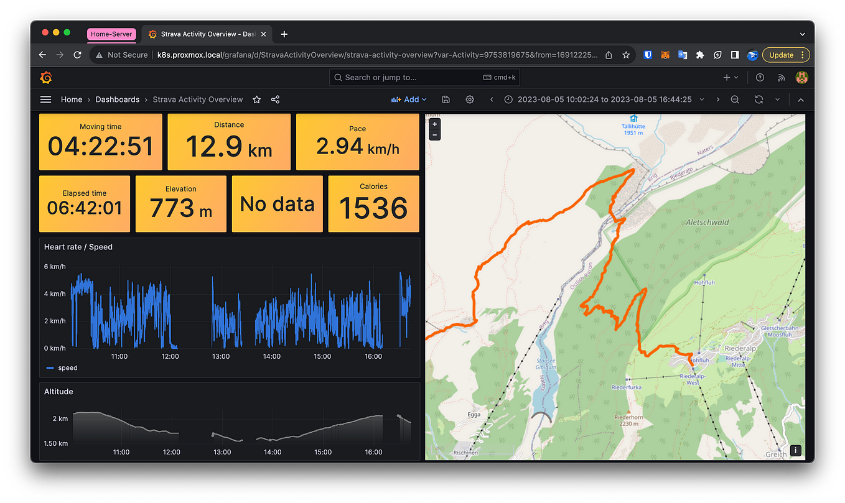Screen dimensions: 845x503
Task: Open the Grafana user profile avatar
Action: [x=802, y=77]
